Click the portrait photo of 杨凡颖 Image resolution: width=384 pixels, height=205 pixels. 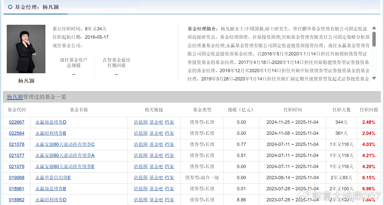click(26, 49)
